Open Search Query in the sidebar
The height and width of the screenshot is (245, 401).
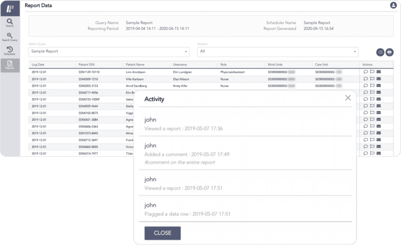10,37
